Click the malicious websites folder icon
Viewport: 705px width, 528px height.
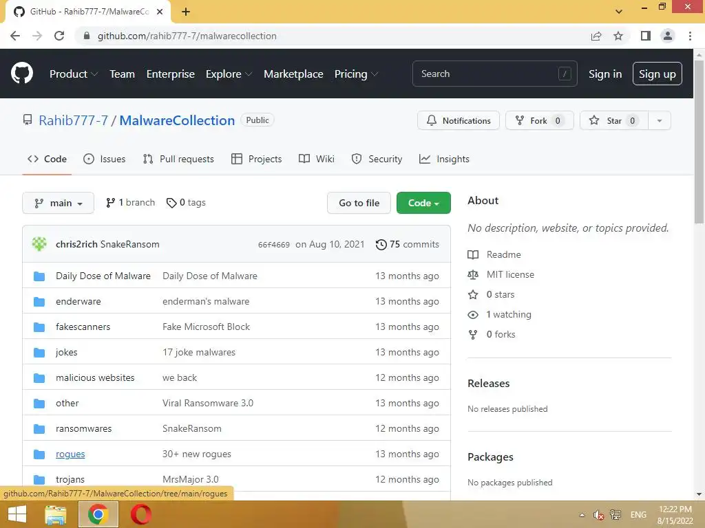pos(39,378)
